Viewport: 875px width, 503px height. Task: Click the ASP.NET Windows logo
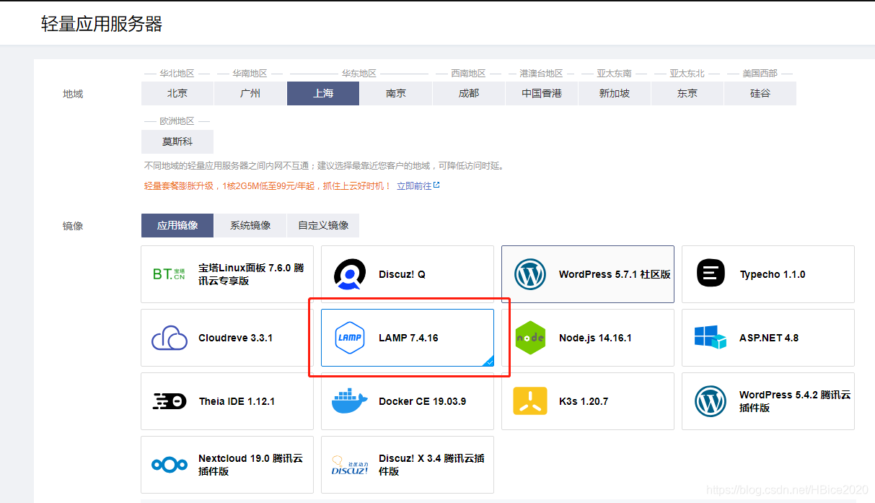(x=711, y=338)
